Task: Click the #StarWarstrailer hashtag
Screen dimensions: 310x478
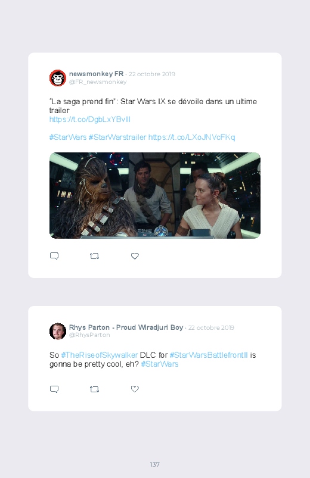Action: (117, 137)
